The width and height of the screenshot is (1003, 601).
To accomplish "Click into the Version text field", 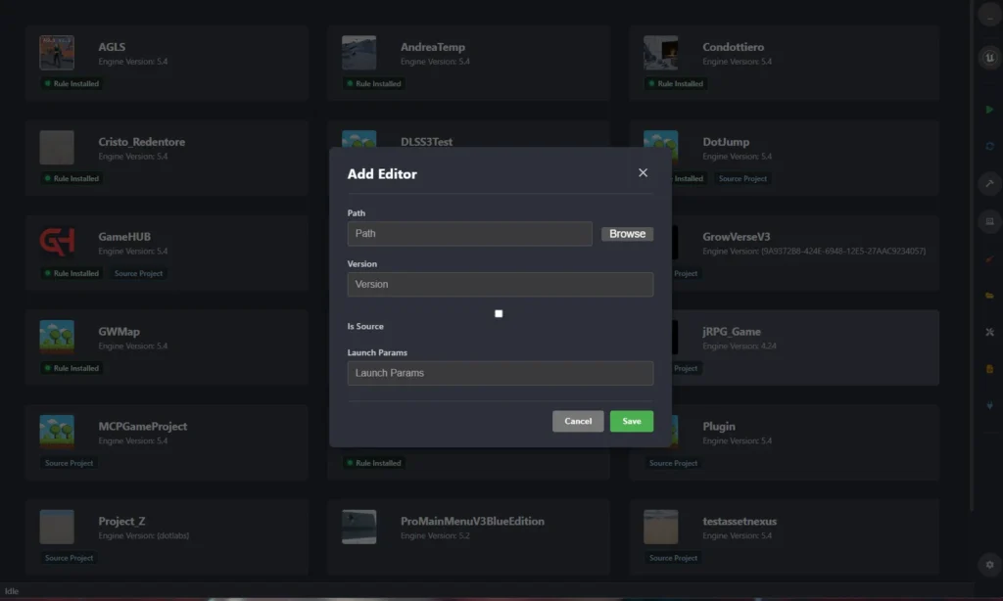I will coord(500,285).
